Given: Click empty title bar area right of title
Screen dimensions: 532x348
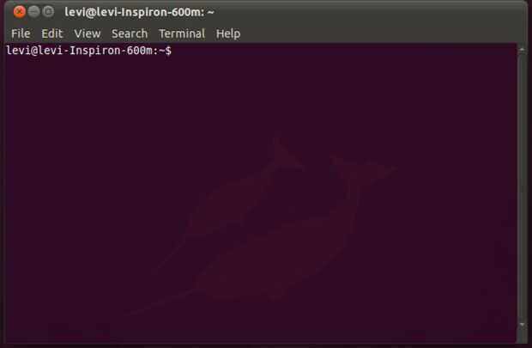Looking at the screenshot, I should (370, 12).
